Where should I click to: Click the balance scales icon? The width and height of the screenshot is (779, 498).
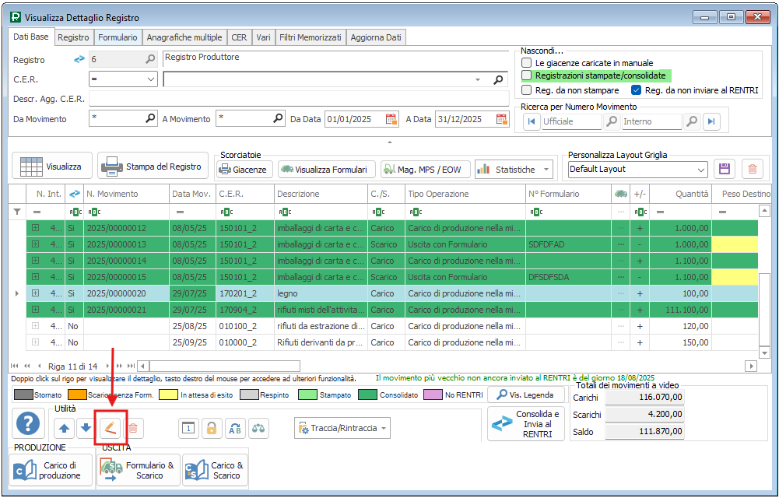tap(258, 427)
